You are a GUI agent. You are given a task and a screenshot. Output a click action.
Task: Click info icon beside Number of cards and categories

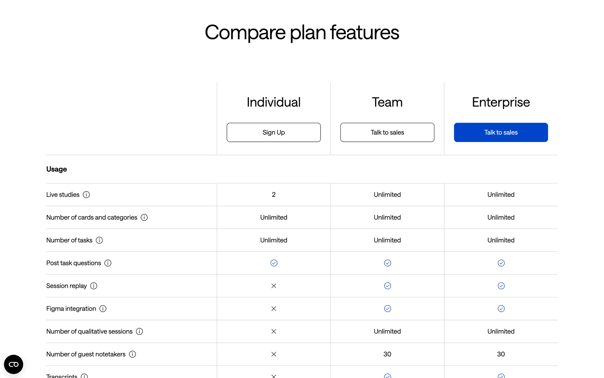coord(144,217)
